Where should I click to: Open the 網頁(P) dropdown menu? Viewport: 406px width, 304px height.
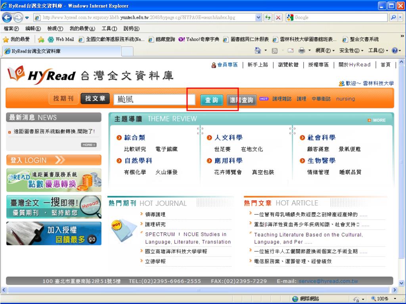coord(325,50)
